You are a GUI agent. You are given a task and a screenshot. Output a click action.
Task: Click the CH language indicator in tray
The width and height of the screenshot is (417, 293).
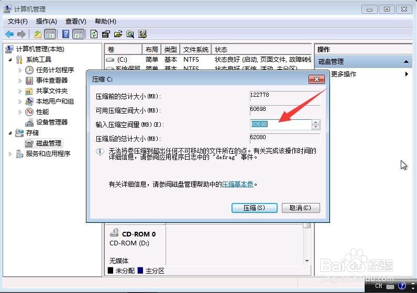click(x=378, y=286)
